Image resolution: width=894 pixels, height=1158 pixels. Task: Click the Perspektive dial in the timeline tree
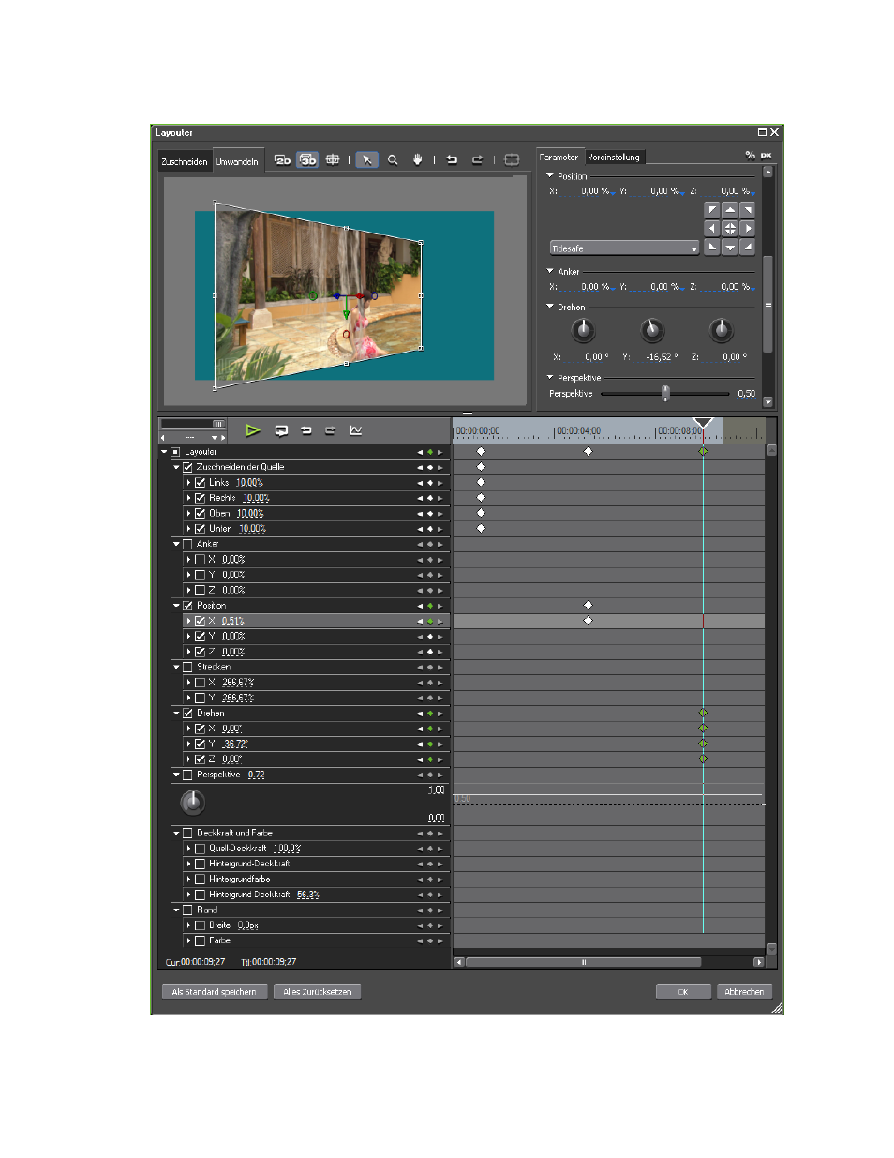click(192, 802)
